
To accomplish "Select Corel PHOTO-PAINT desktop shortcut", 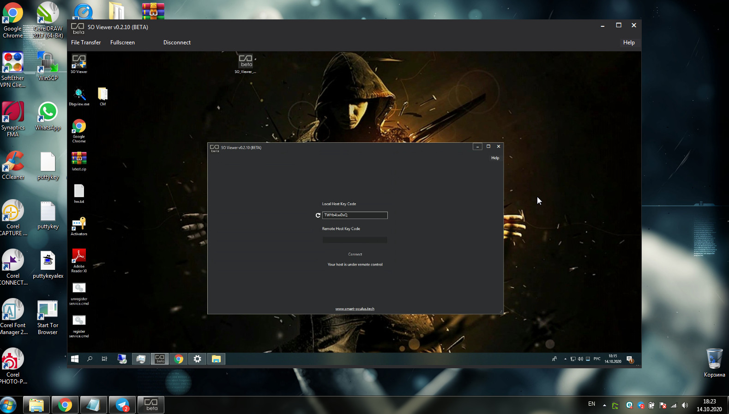I will 13,366.
